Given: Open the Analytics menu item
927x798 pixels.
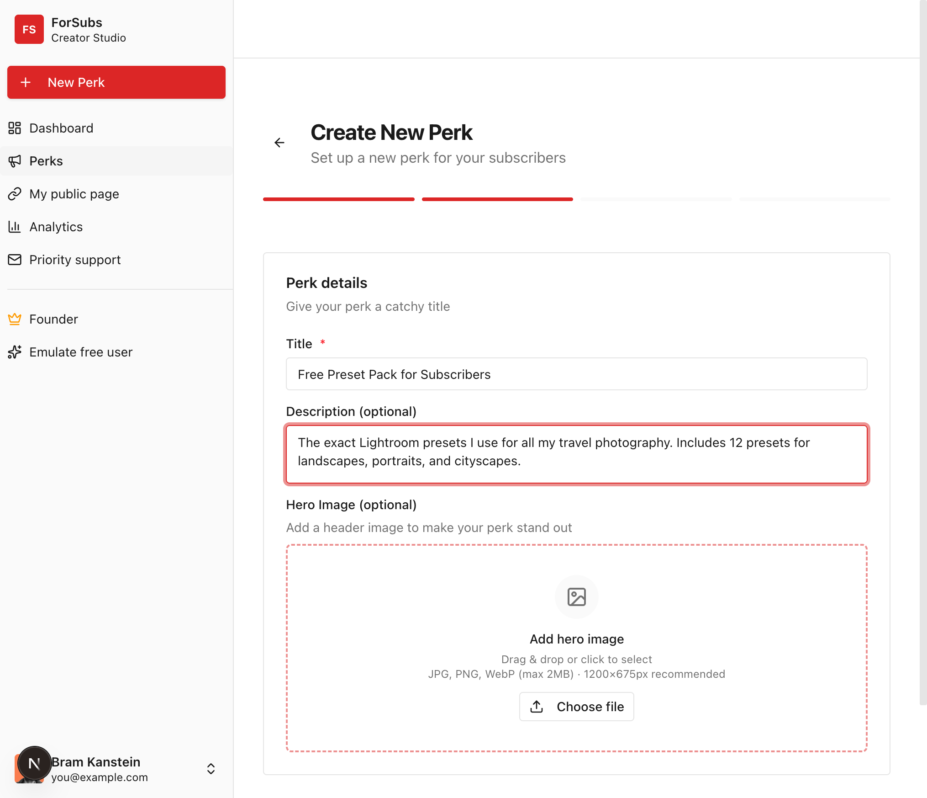Looking at the screenshot, I should 56,227.
